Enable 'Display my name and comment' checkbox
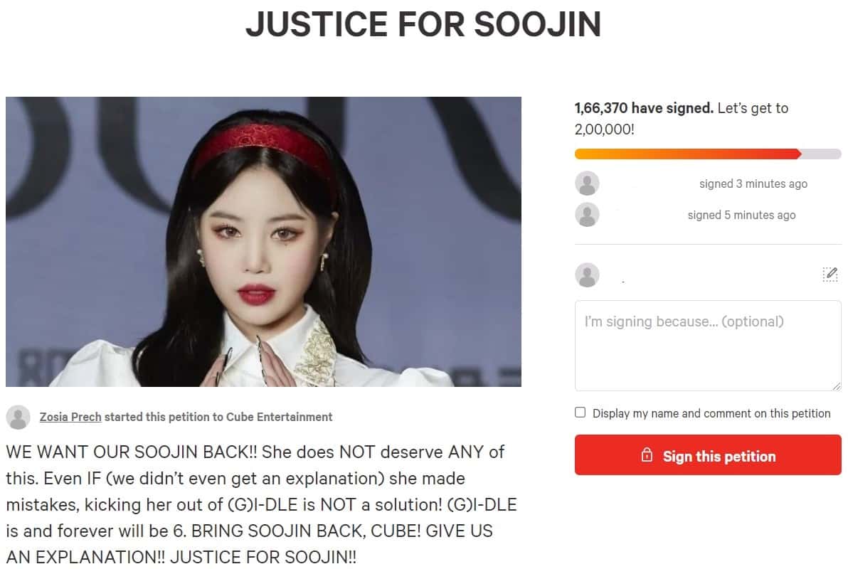The height and width of the screenshot is (569, 848). (x=581, y=413)
